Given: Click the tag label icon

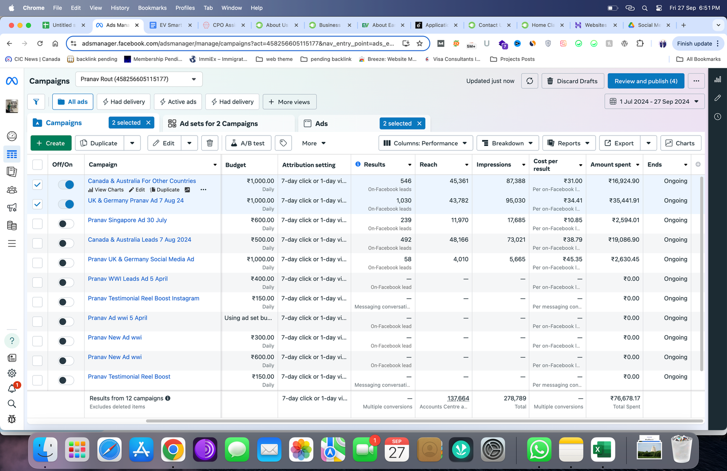Looking at the screenshot, I should (283, 143).
